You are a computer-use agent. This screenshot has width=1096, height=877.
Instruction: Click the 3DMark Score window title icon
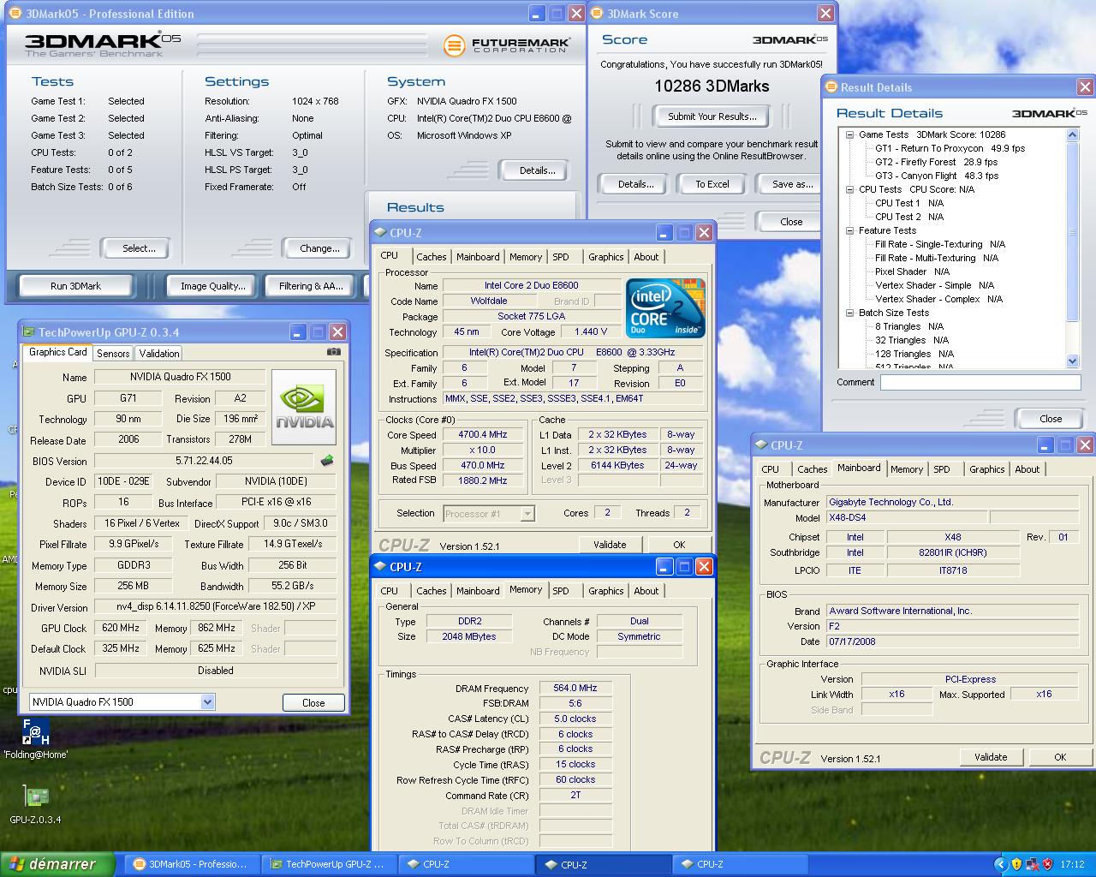coord(597,14)
